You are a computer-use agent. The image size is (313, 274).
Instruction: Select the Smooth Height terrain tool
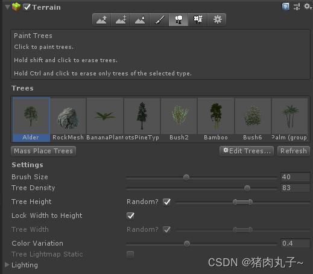point(140,20)
